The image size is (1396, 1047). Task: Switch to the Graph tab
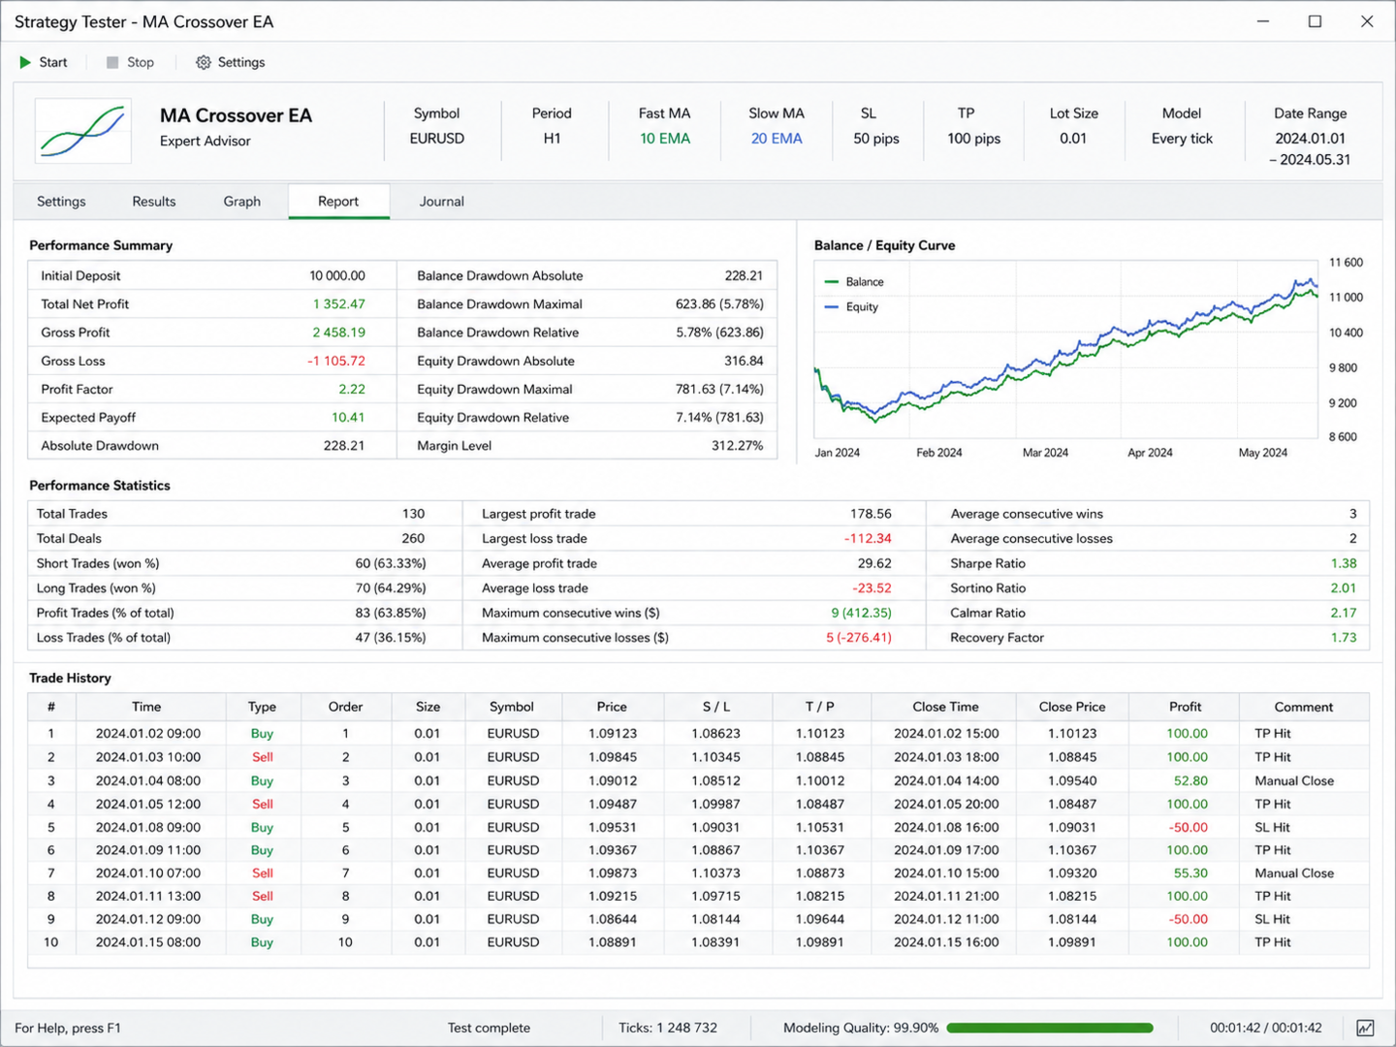click(241, 202)
